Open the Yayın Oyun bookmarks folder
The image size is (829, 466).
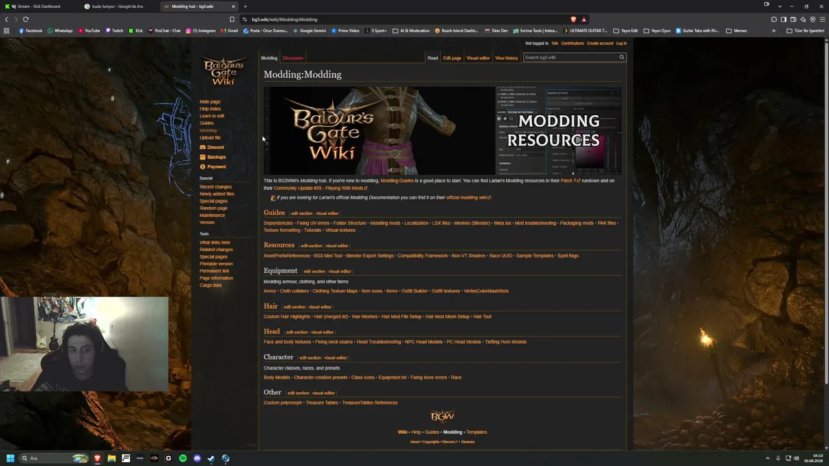pyautogui.click(x=657, y=30)
